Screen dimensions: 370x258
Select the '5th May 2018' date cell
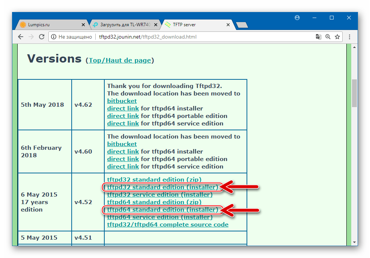[x=45, y=105]
